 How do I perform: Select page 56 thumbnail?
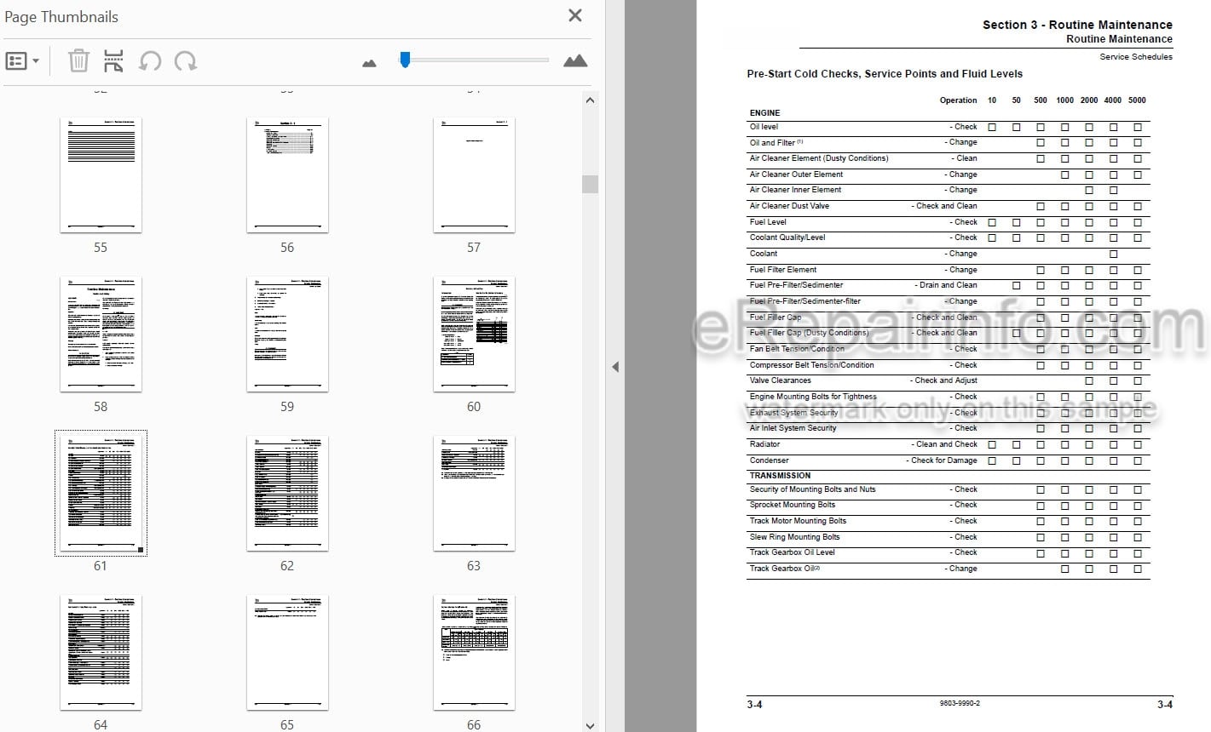[x=287, y=174]
